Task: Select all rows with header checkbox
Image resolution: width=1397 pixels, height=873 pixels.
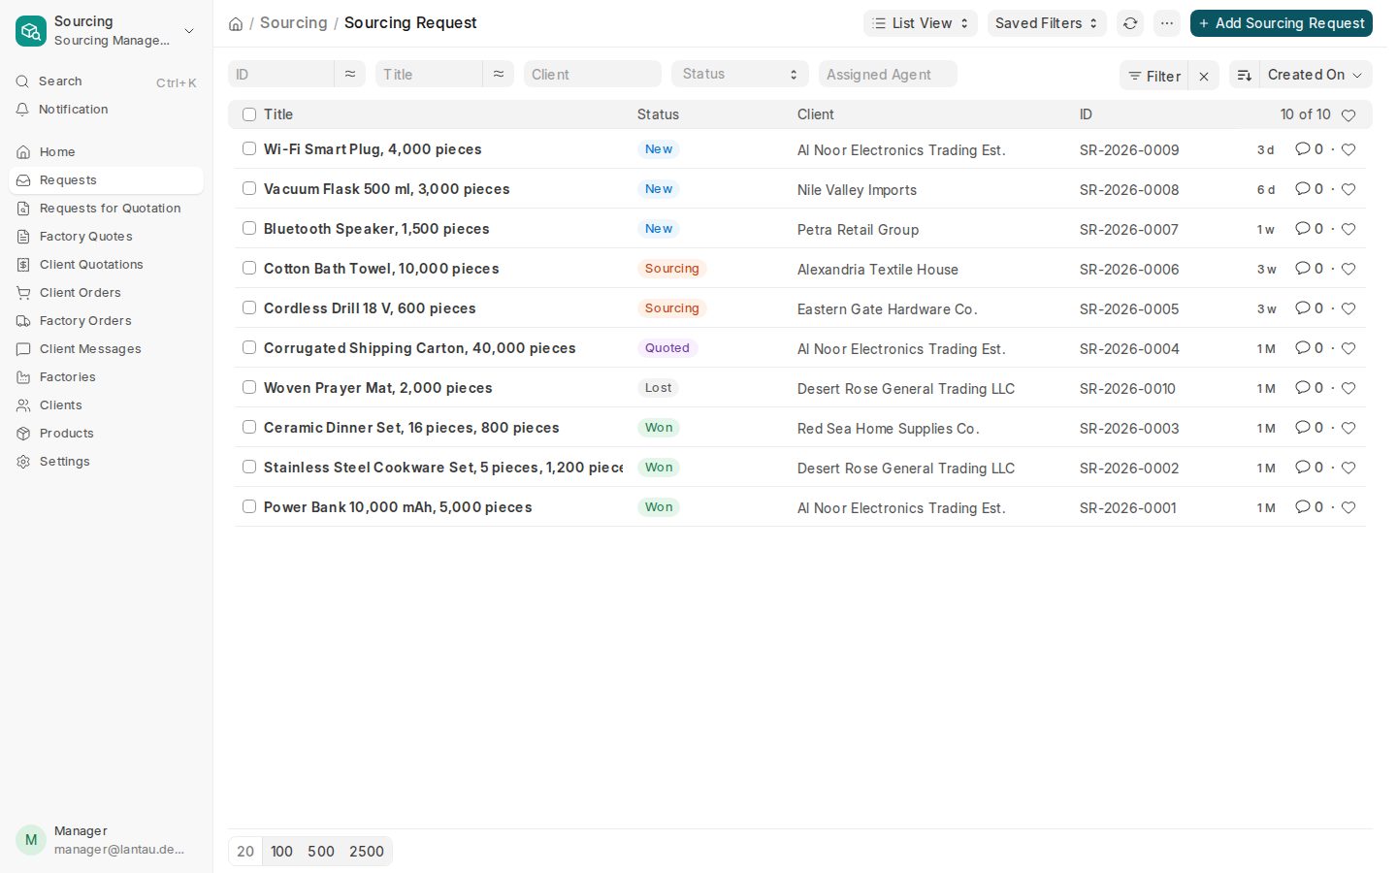Action: (249, 114)
